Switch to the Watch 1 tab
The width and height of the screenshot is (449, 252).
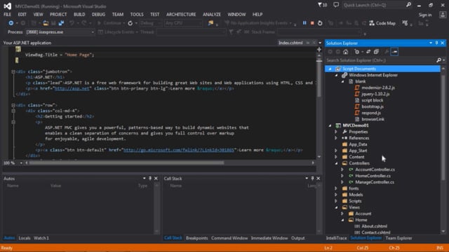[x=41, y=238]
